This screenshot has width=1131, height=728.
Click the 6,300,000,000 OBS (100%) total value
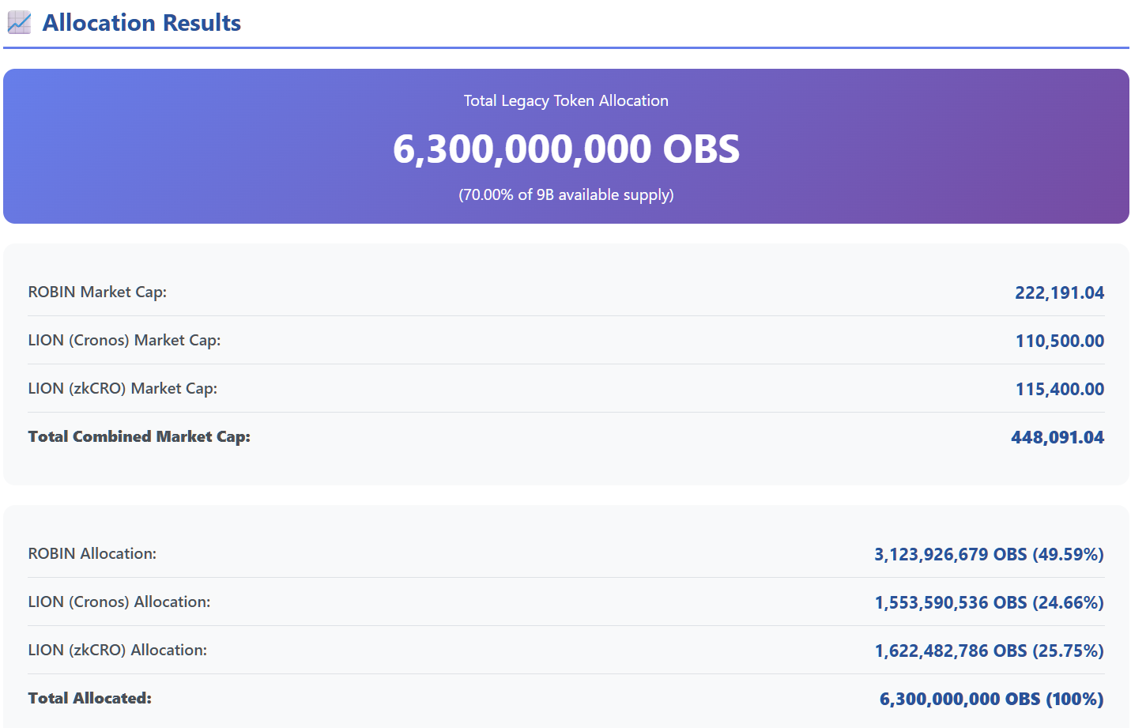[991, 699]
